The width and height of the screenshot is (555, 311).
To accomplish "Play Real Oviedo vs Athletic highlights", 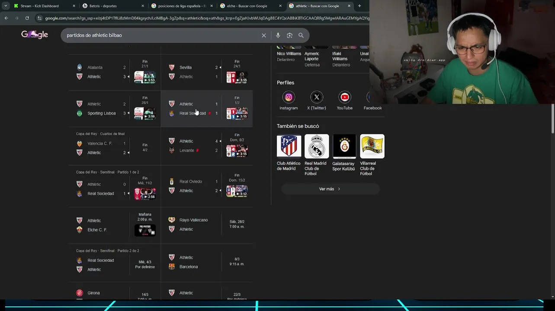I will coord(237,191).
